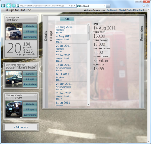Select the vertical Fill ups panel tab

coord(51,36)
